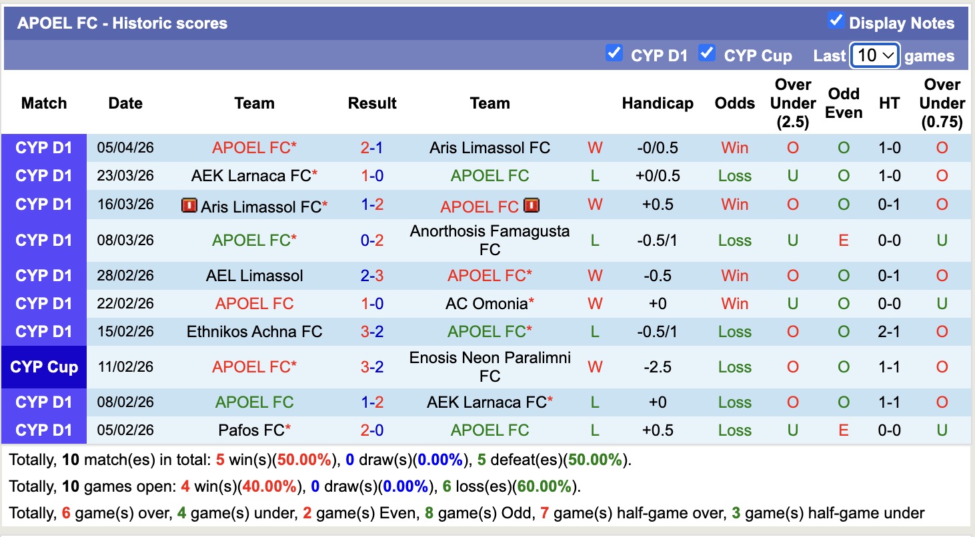Click the red card icon next to APOEL FC
Image resolution: width=975 pixels, height=537 pixels.
click(x=532, y=206)
